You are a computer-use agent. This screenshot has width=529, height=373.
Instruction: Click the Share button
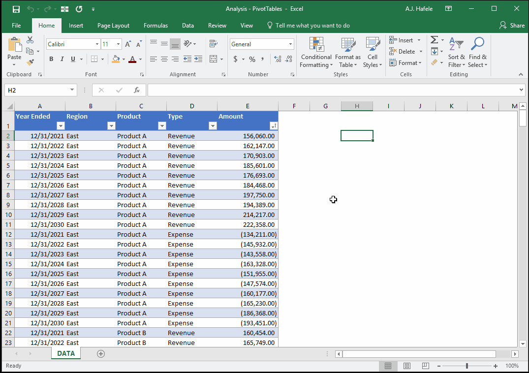point(512,26)
